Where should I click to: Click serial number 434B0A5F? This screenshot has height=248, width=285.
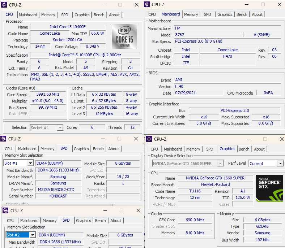click(58, 196)
